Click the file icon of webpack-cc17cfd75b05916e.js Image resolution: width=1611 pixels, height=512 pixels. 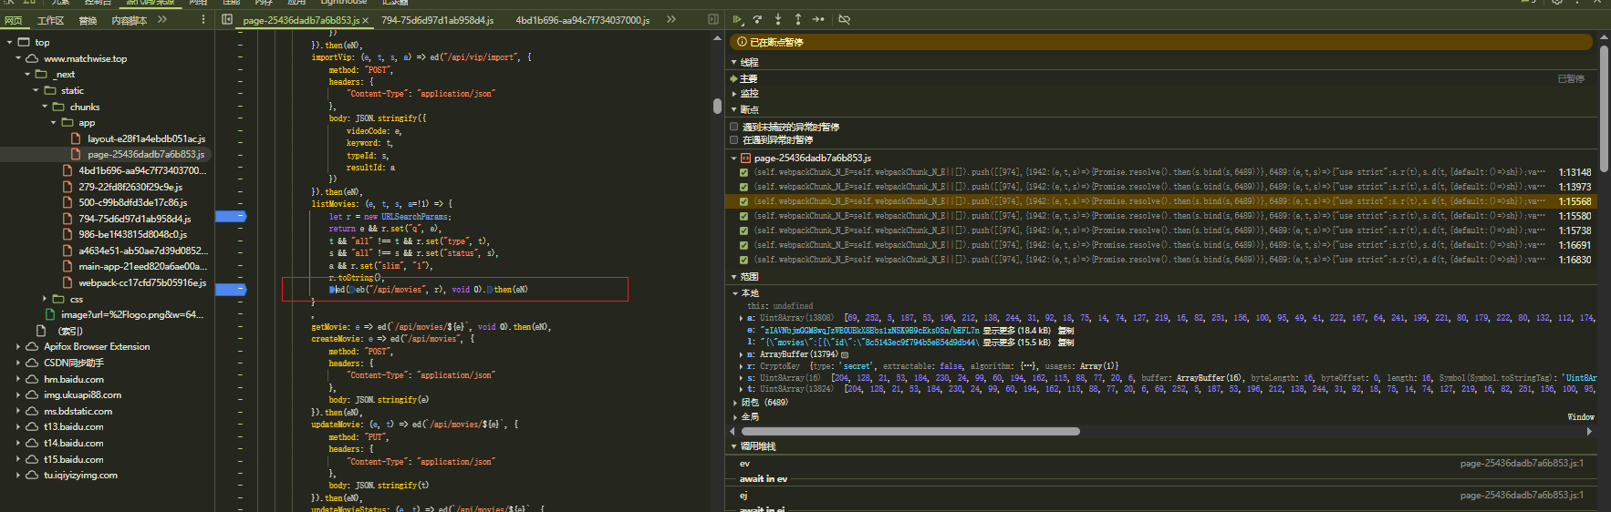pyautogui.click(x=68, y=282)
